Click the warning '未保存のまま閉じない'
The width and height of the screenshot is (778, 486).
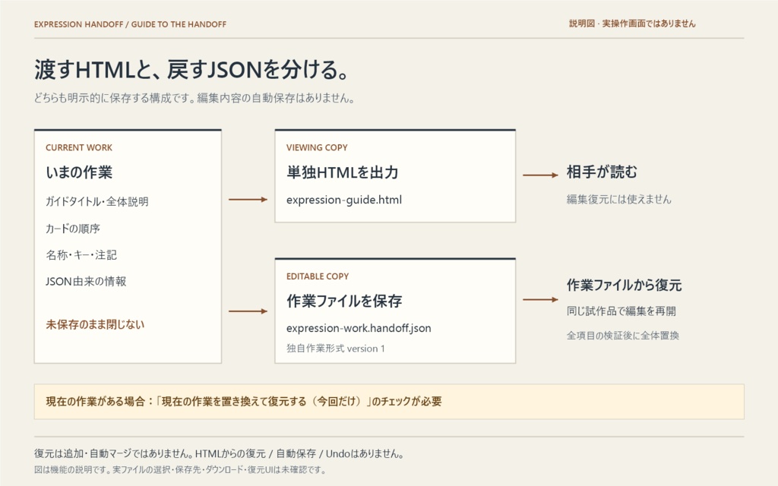[95, 324]
